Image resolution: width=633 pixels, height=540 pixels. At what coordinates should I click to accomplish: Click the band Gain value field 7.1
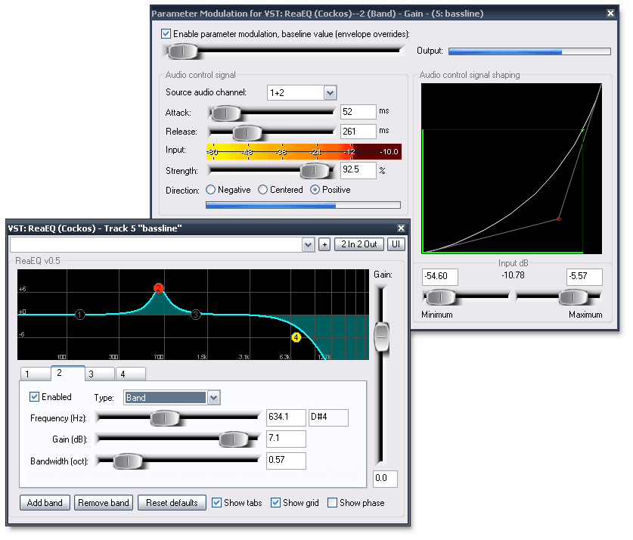coord(286,439)
